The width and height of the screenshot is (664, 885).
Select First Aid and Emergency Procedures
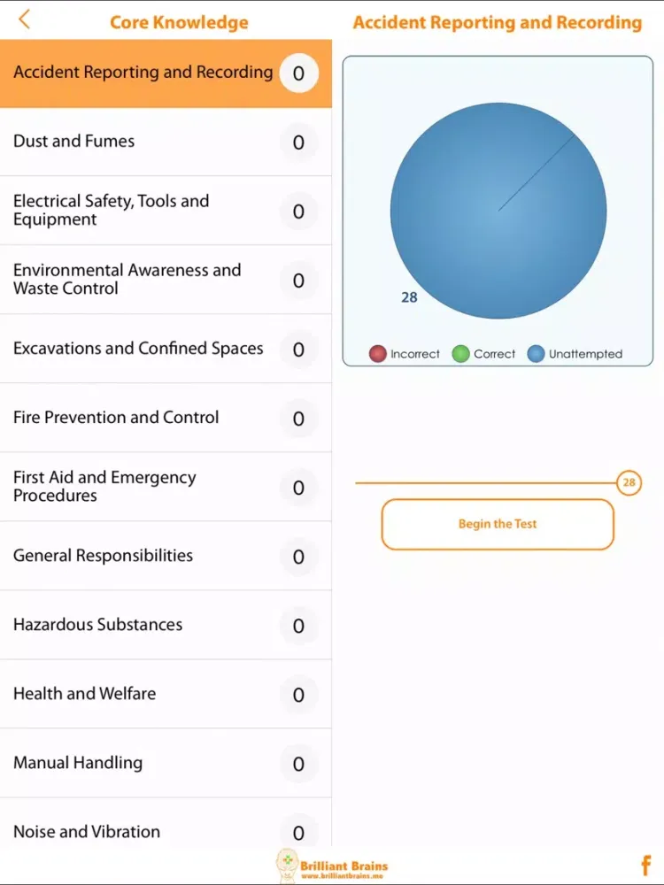pos(104,487)
